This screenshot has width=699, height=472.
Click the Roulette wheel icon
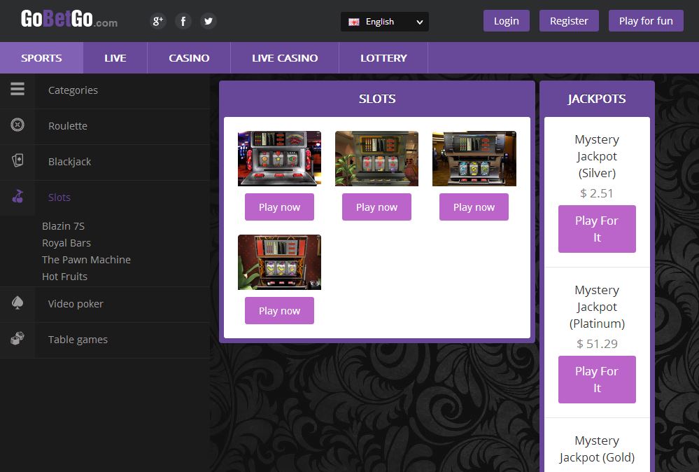17,125
